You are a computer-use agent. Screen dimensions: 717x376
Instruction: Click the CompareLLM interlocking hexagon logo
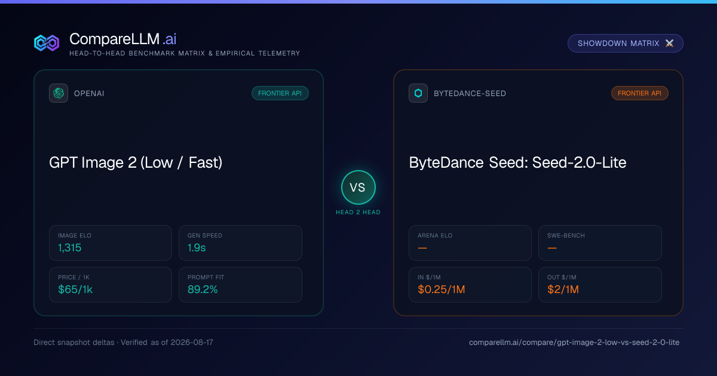click(x=47, y=43)
